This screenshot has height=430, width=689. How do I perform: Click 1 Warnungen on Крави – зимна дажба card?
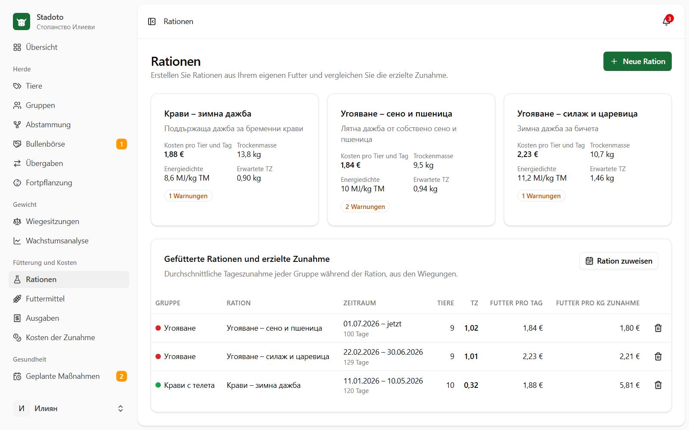click(x=188, y=196)
